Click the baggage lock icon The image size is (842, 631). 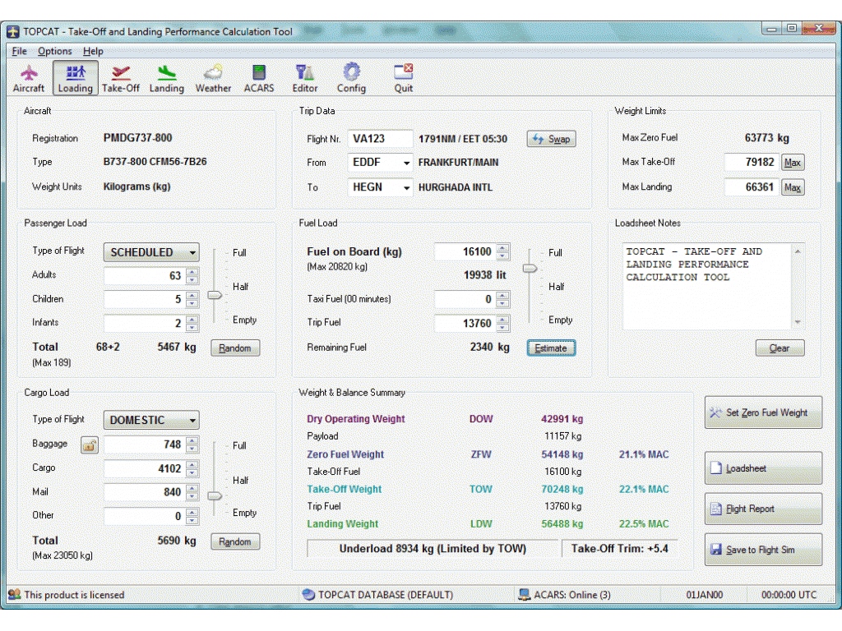coord(89,444)
